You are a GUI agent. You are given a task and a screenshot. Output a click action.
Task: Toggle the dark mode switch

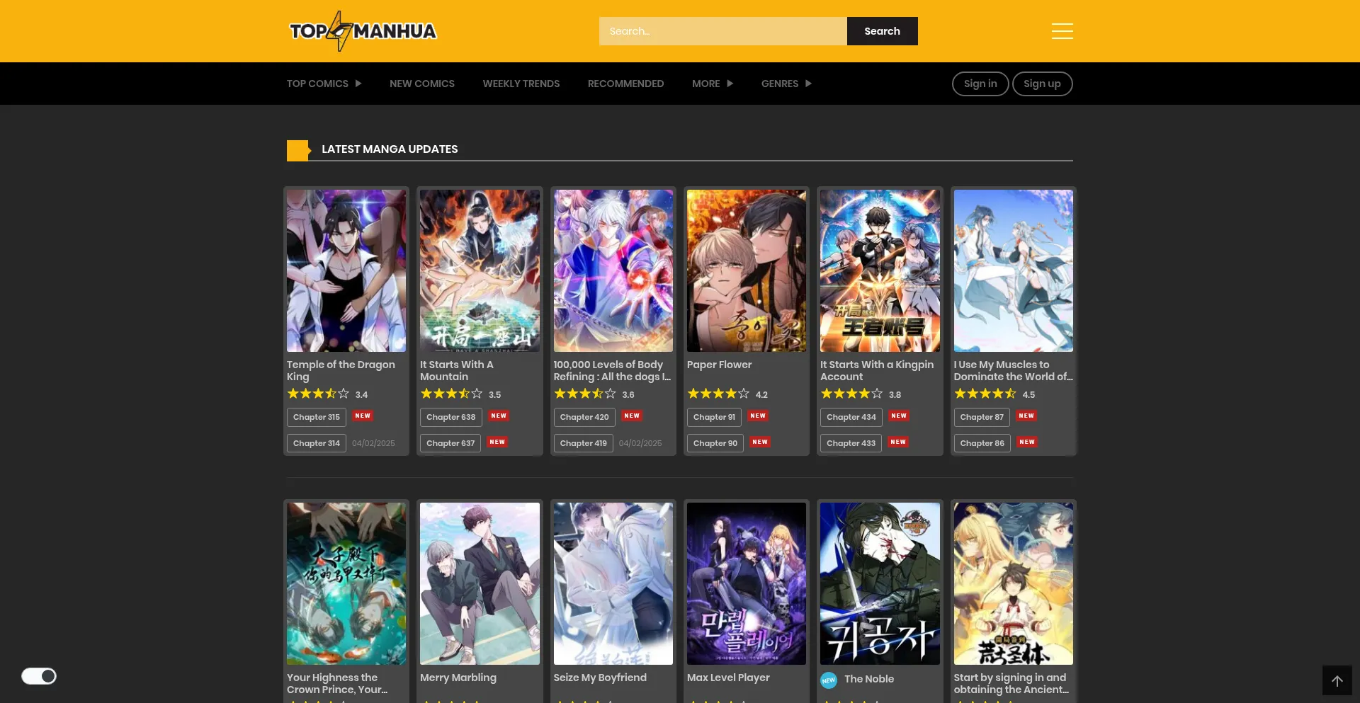(39, 676)
